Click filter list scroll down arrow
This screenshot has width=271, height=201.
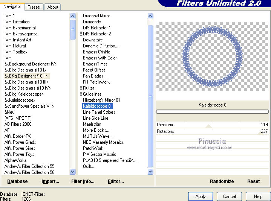tap(150, 172)
